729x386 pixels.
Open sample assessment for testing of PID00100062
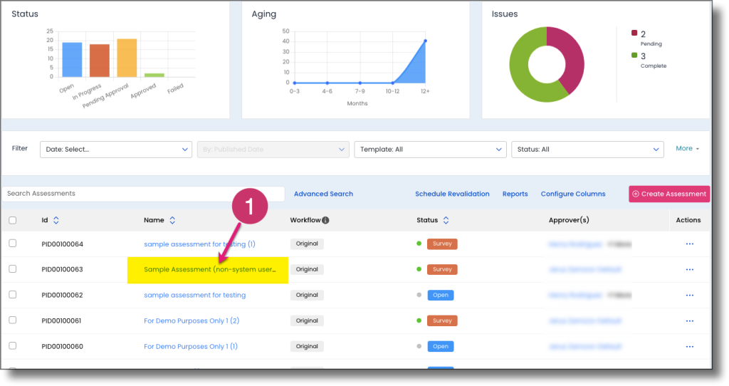pos(195,296)
